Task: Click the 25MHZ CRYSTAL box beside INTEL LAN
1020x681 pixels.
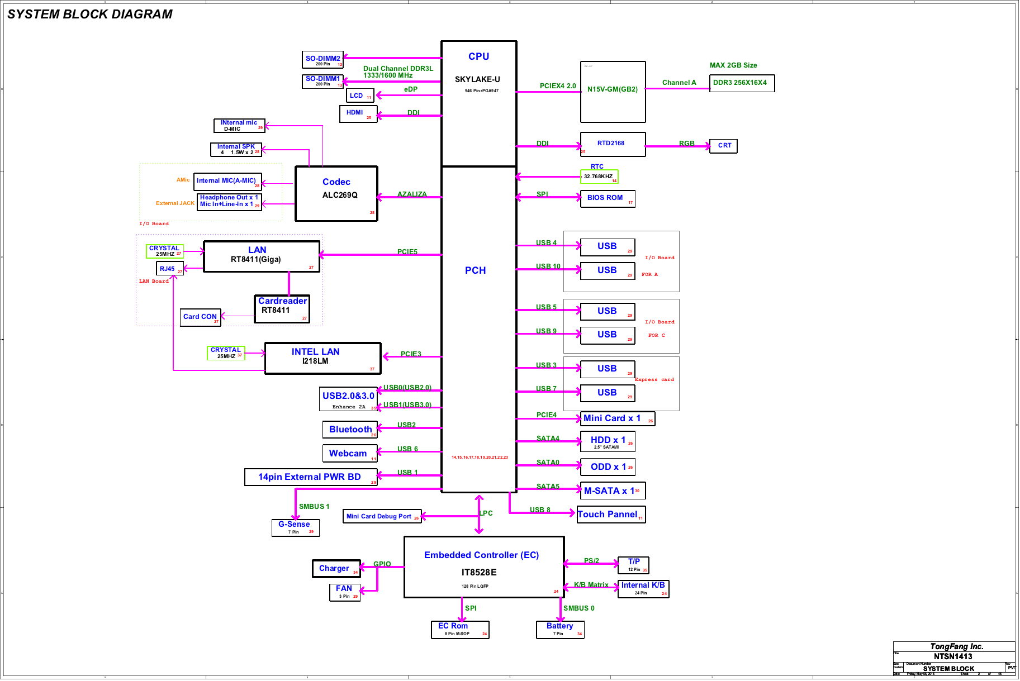Action: point(226,353)
